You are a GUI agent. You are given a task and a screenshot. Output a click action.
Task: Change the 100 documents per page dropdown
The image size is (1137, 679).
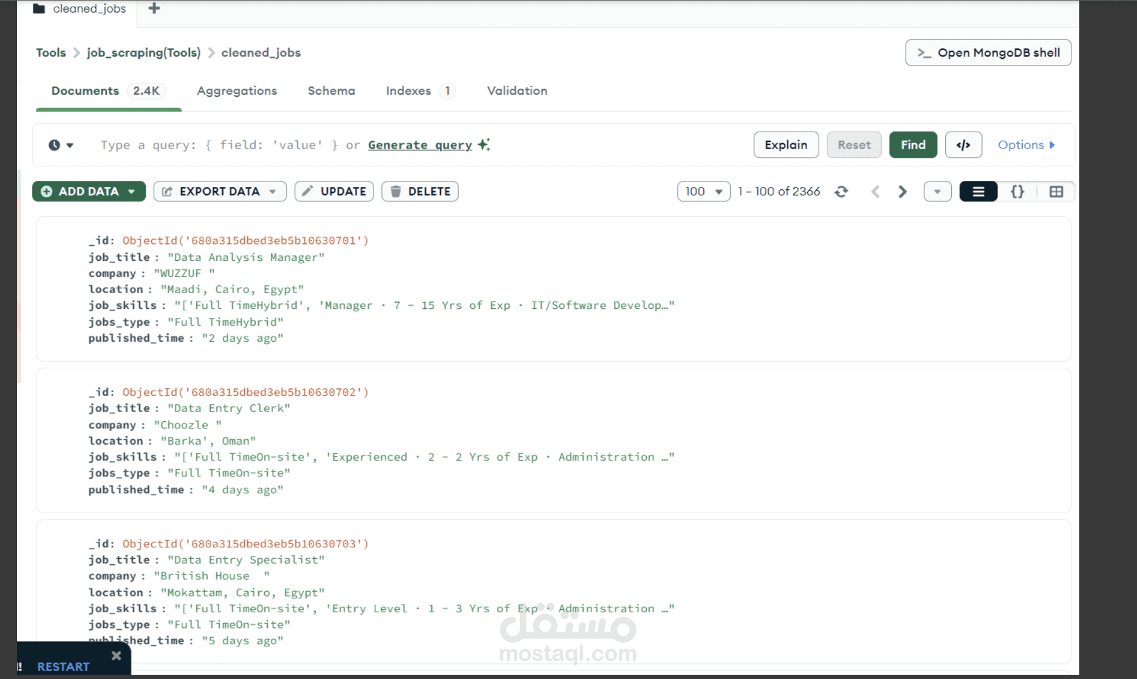click(703, 192)
